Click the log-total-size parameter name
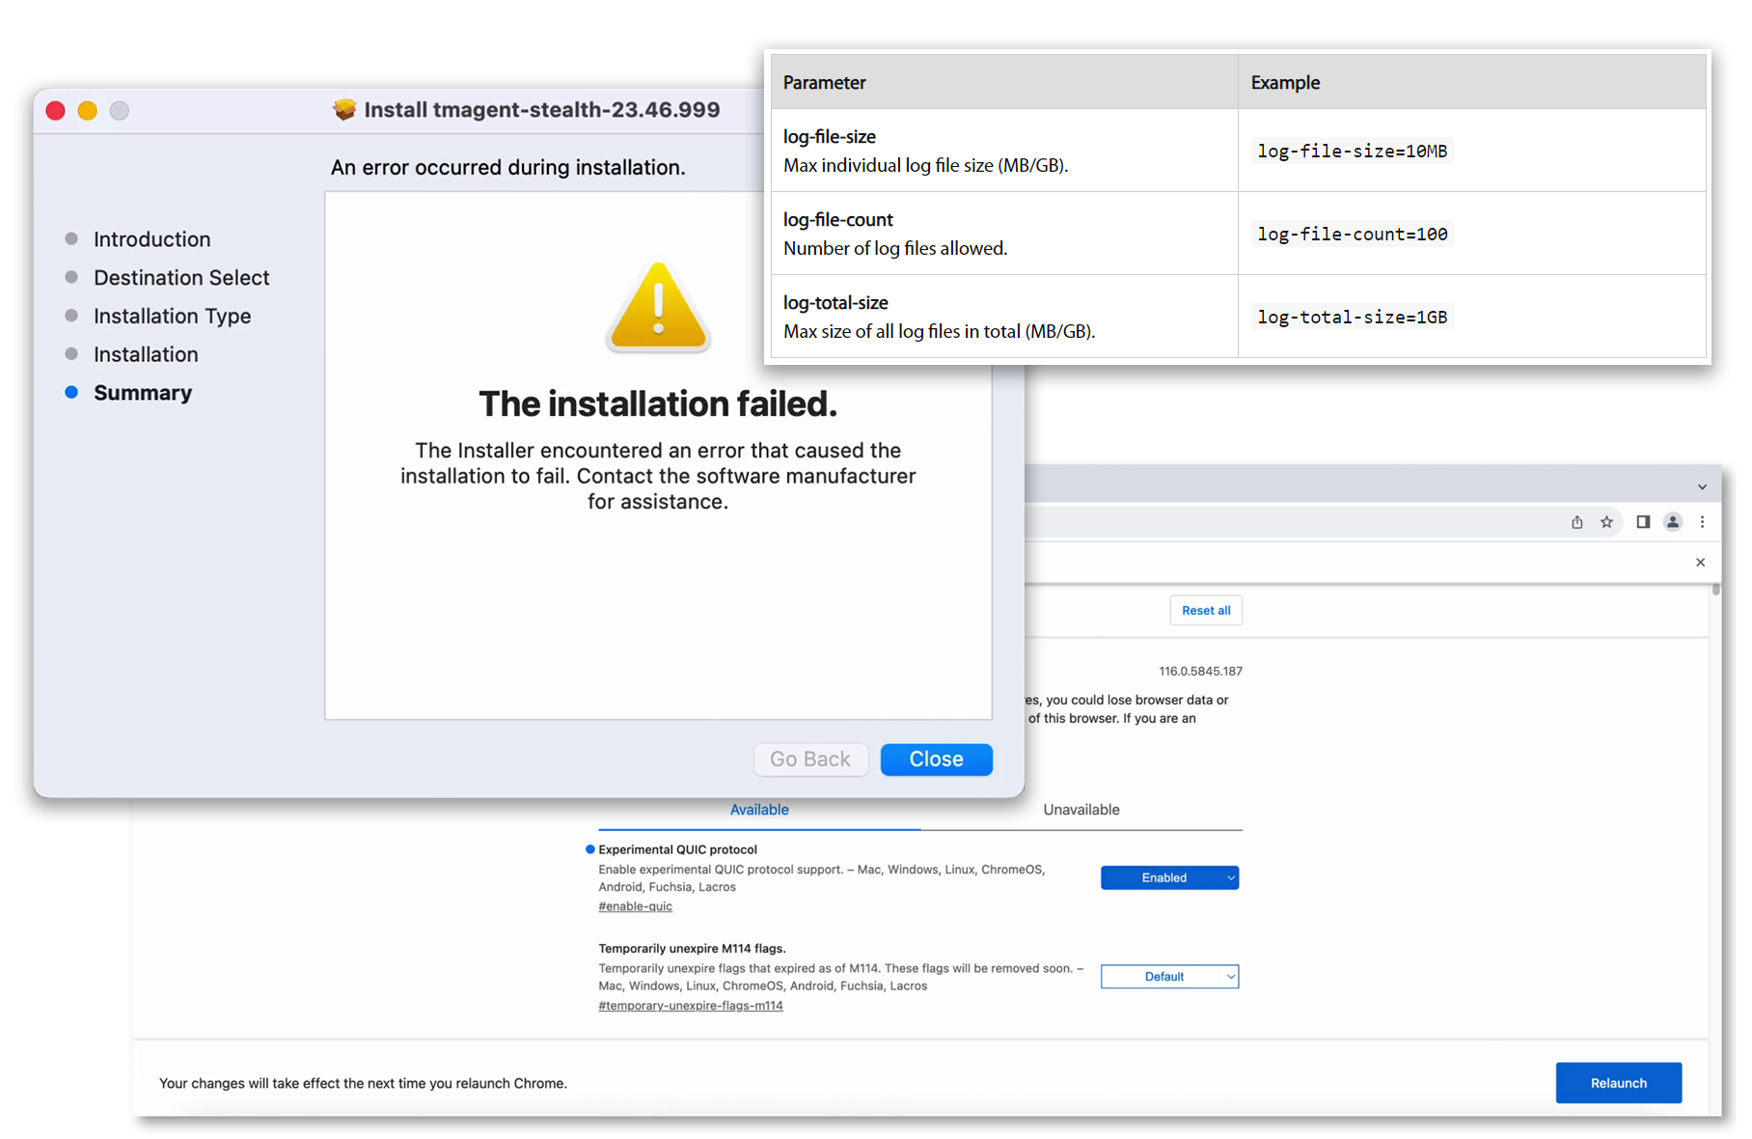The height and width of the screenshot is (1139, 1752). pos(835,303)
